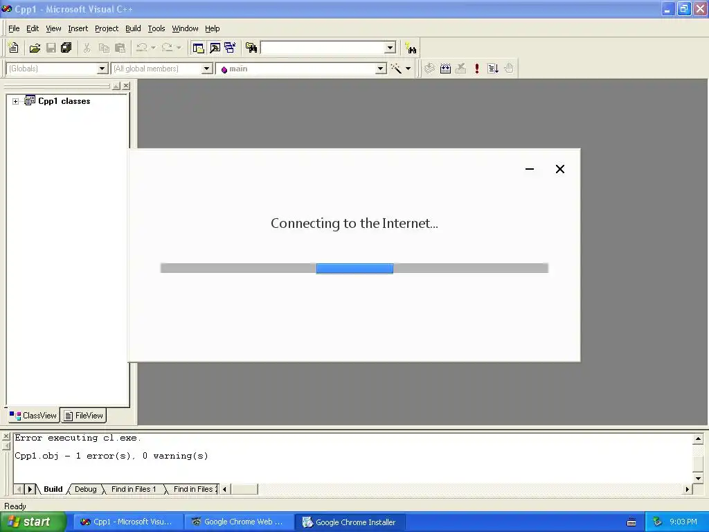The width and height of the screenshot is (709, 532).
Task: Toggle the Output pane icon
Action: point(215,48)
